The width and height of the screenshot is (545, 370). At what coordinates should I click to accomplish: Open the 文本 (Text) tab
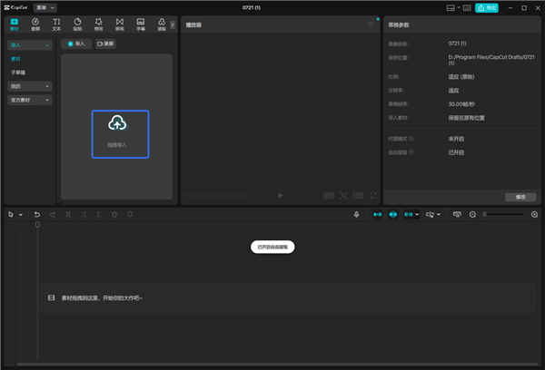point(57,24)
